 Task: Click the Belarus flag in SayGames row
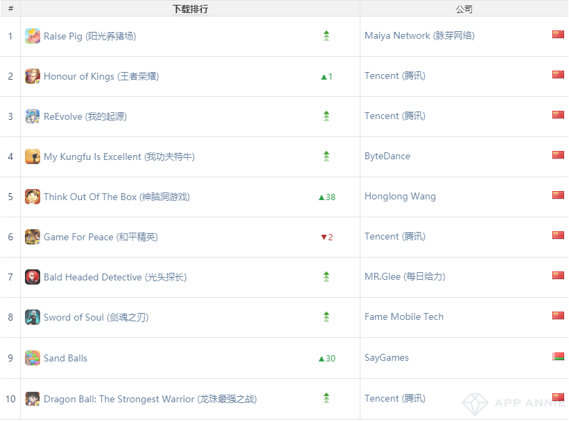point(558,357)
